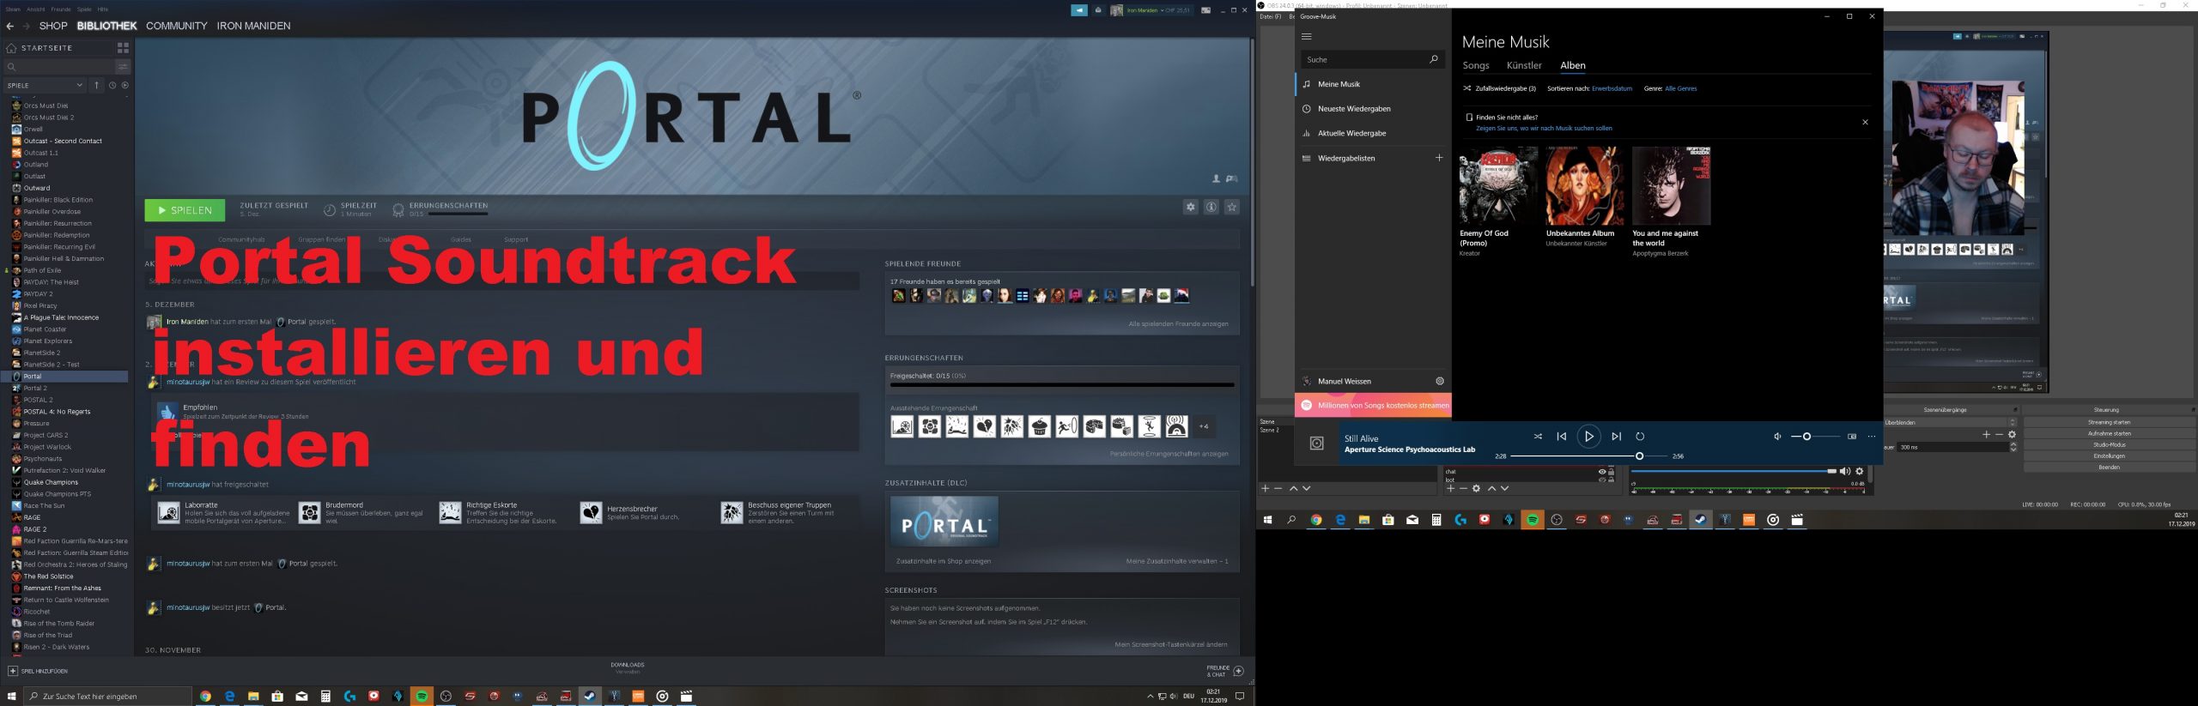Screen dimensions: 2198x706
Task: Switch to the Songs tab in Groove
Action: click(1476, 65)
